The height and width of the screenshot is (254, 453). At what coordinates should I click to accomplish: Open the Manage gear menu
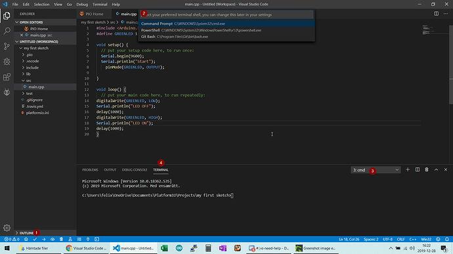(x=7, y=228)
